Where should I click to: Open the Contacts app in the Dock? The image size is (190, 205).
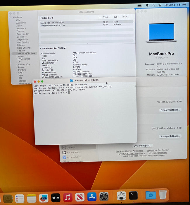pos(8,199)
